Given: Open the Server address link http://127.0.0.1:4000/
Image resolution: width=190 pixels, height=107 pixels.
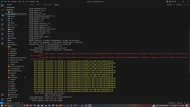Looking at the screenshot, I should click(54, 101).
